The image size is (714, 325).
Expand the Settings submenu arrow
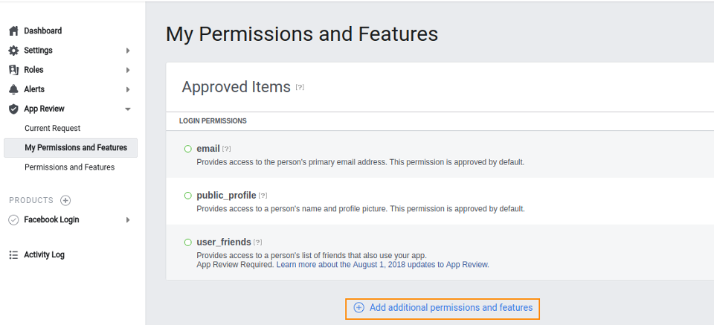pos(128,51)
